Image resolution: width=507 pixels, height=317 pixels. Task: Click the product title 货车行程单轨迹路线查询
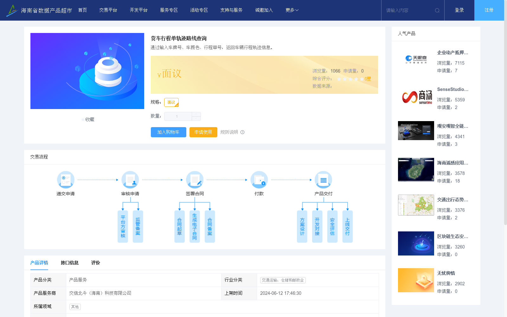179,38
